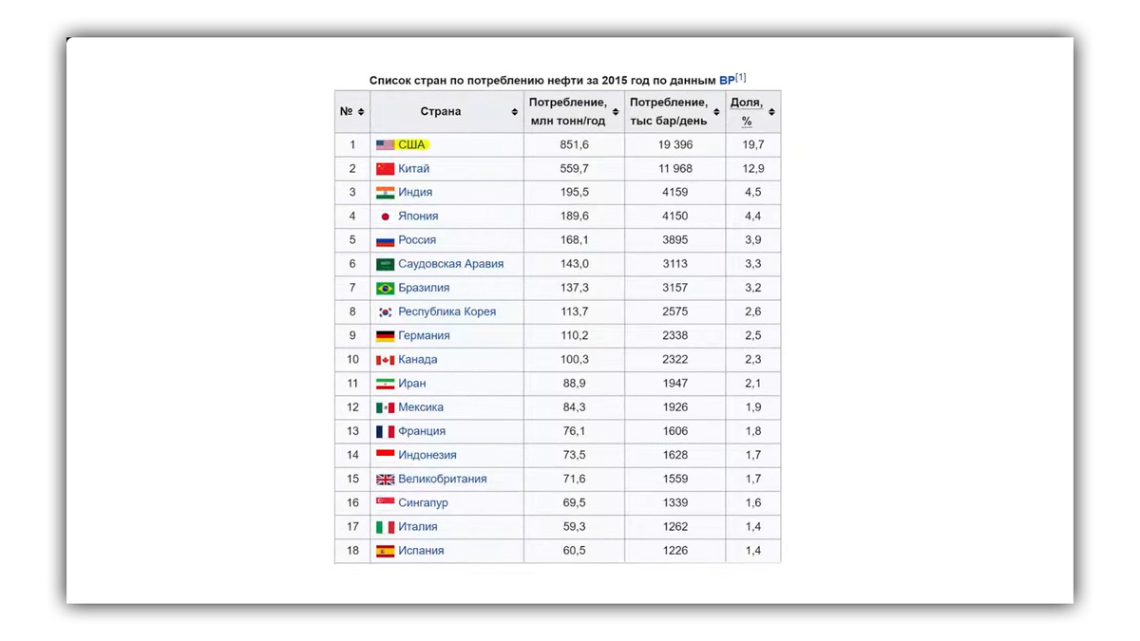Image resolution: width=1140 pixels, height=641 pixels.
Task: Select the value 19 396 cell
Action: coord(675,144)
